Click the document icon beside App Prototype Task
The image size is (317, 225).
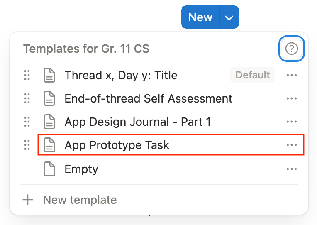pos(49,145)
